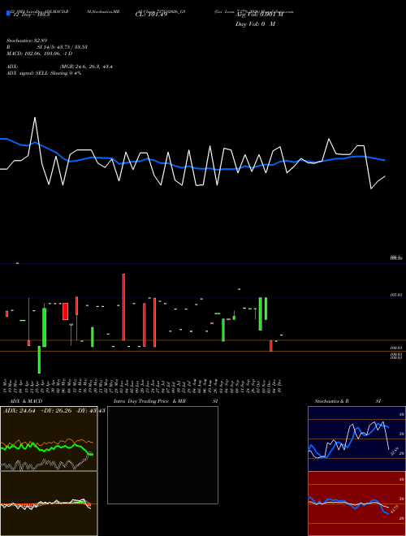The image size is (406, 536).
Task: Click the highest peak of the white price line
Action: [35, 118]
